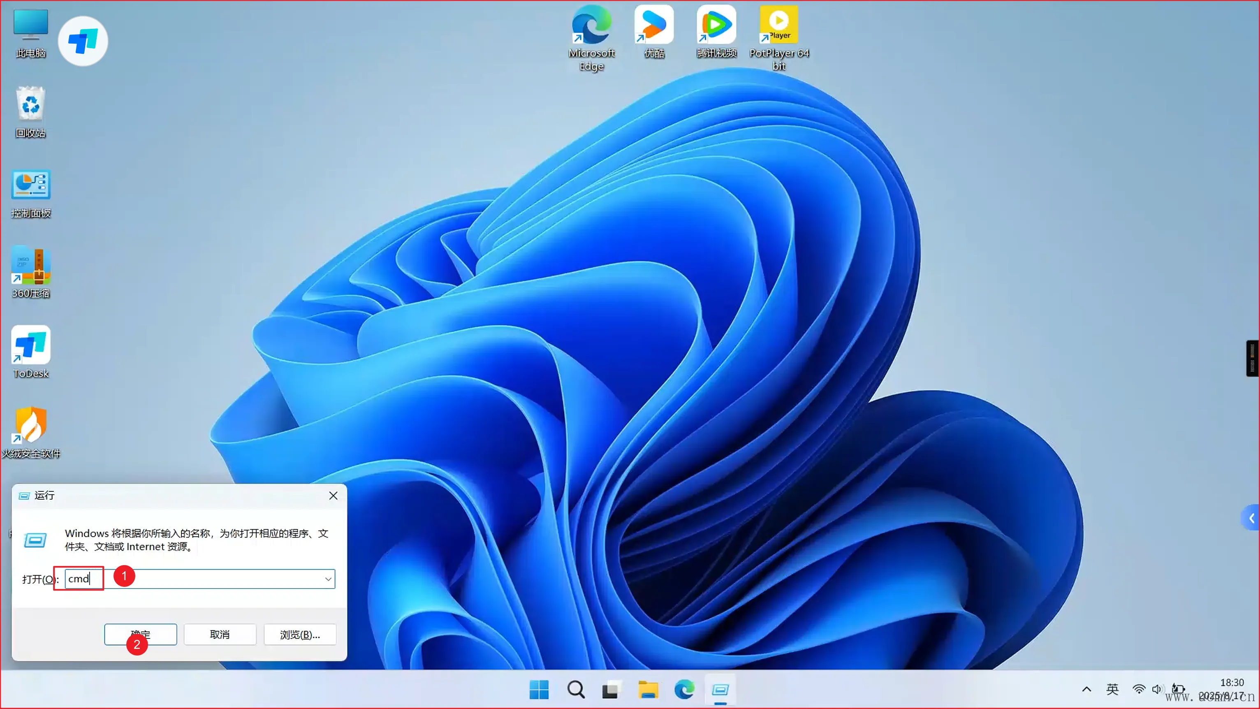Open Windows Start menu on taskbar

click(539, 689)
